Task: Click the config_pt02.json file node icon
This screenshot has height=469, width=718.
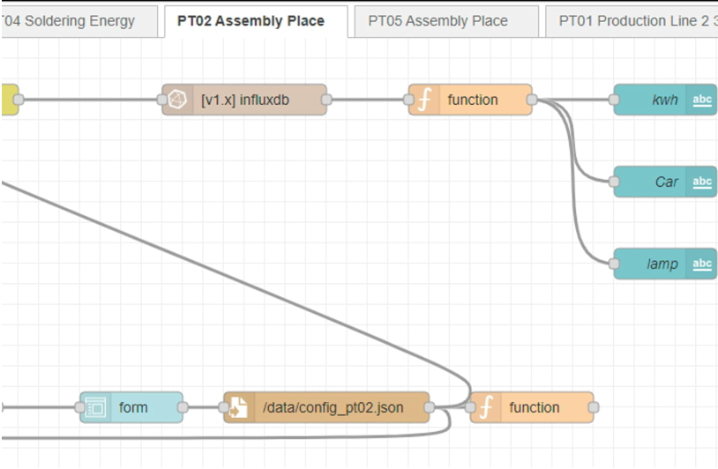Action: click(x=239, y=407)
